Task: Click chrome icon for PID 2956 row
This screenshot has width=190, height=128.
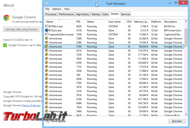Action: click(46, 71)
